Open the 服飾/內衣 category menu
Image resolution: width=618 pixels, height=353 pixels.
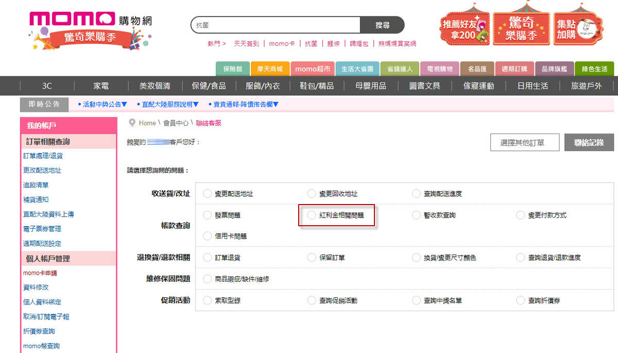pos(263,86)
